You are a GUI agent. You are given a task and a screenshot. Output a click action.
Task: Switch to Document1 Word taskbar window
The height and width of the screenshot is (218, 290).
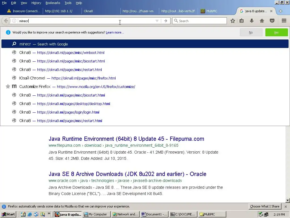coord(154,214)
